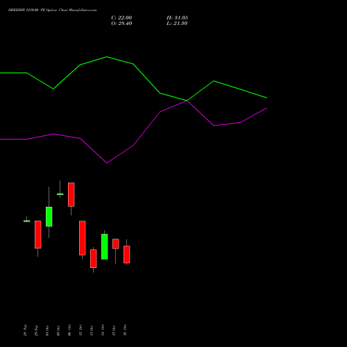Click the red 15 Oct candlestick
Screen dimensions: 347x347
point(115,244)
